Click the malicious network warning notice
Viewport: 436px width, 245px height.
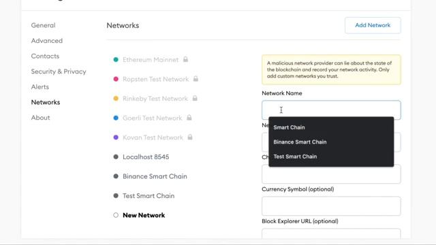click(x=331, y=69)
